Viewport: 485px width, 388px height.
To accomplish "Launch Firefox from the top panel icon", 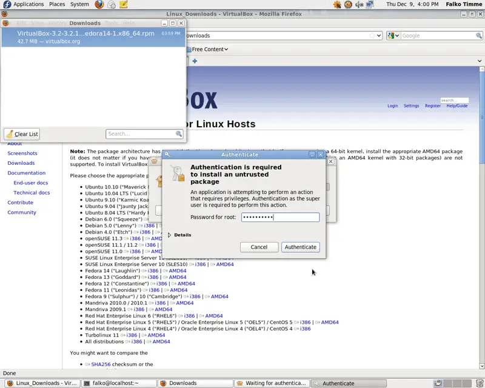I will click(x=99, y=4).
